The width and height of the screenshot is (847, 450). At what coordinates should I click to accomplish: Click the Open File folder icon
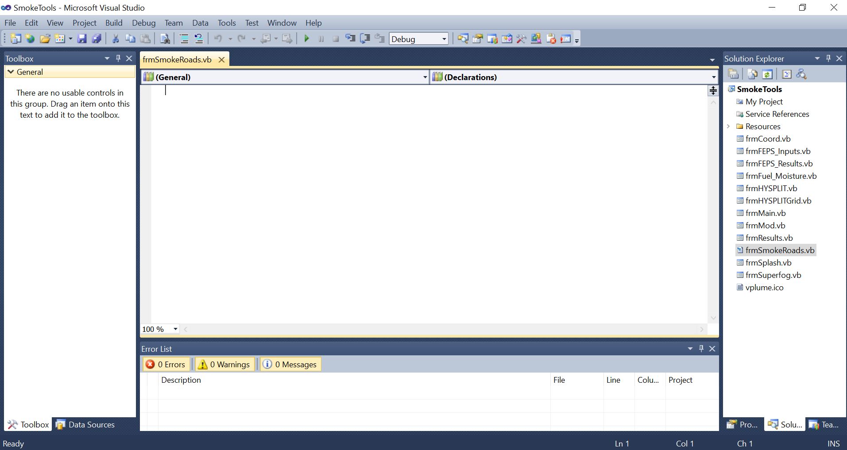tap(45, 39)
